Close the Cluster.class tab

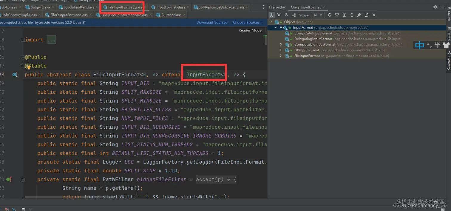(x=184, y=15)
